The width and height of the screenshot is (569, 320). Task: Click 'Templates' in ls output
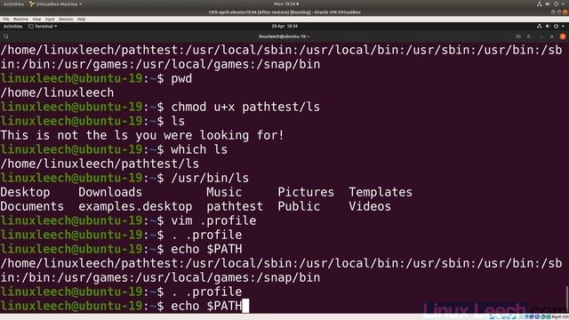tap(381, 192)
